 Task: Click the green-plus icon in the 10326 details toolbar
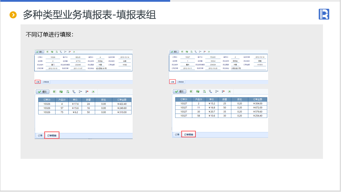tap(93, 92)
